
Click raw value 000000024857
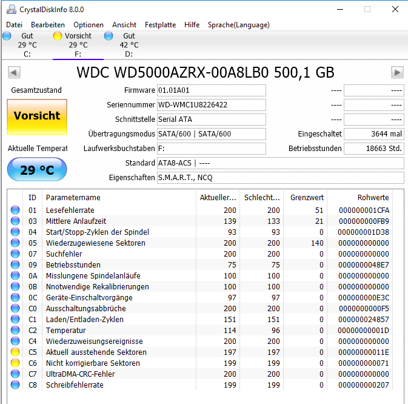(364, 320)
